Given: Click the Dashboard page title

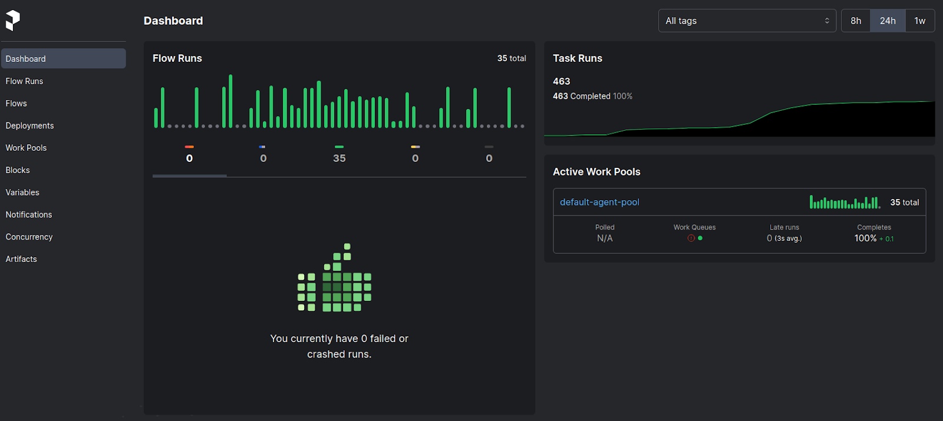Looking at the screenshot, I should pyautogui.click(x=173, y=21).
